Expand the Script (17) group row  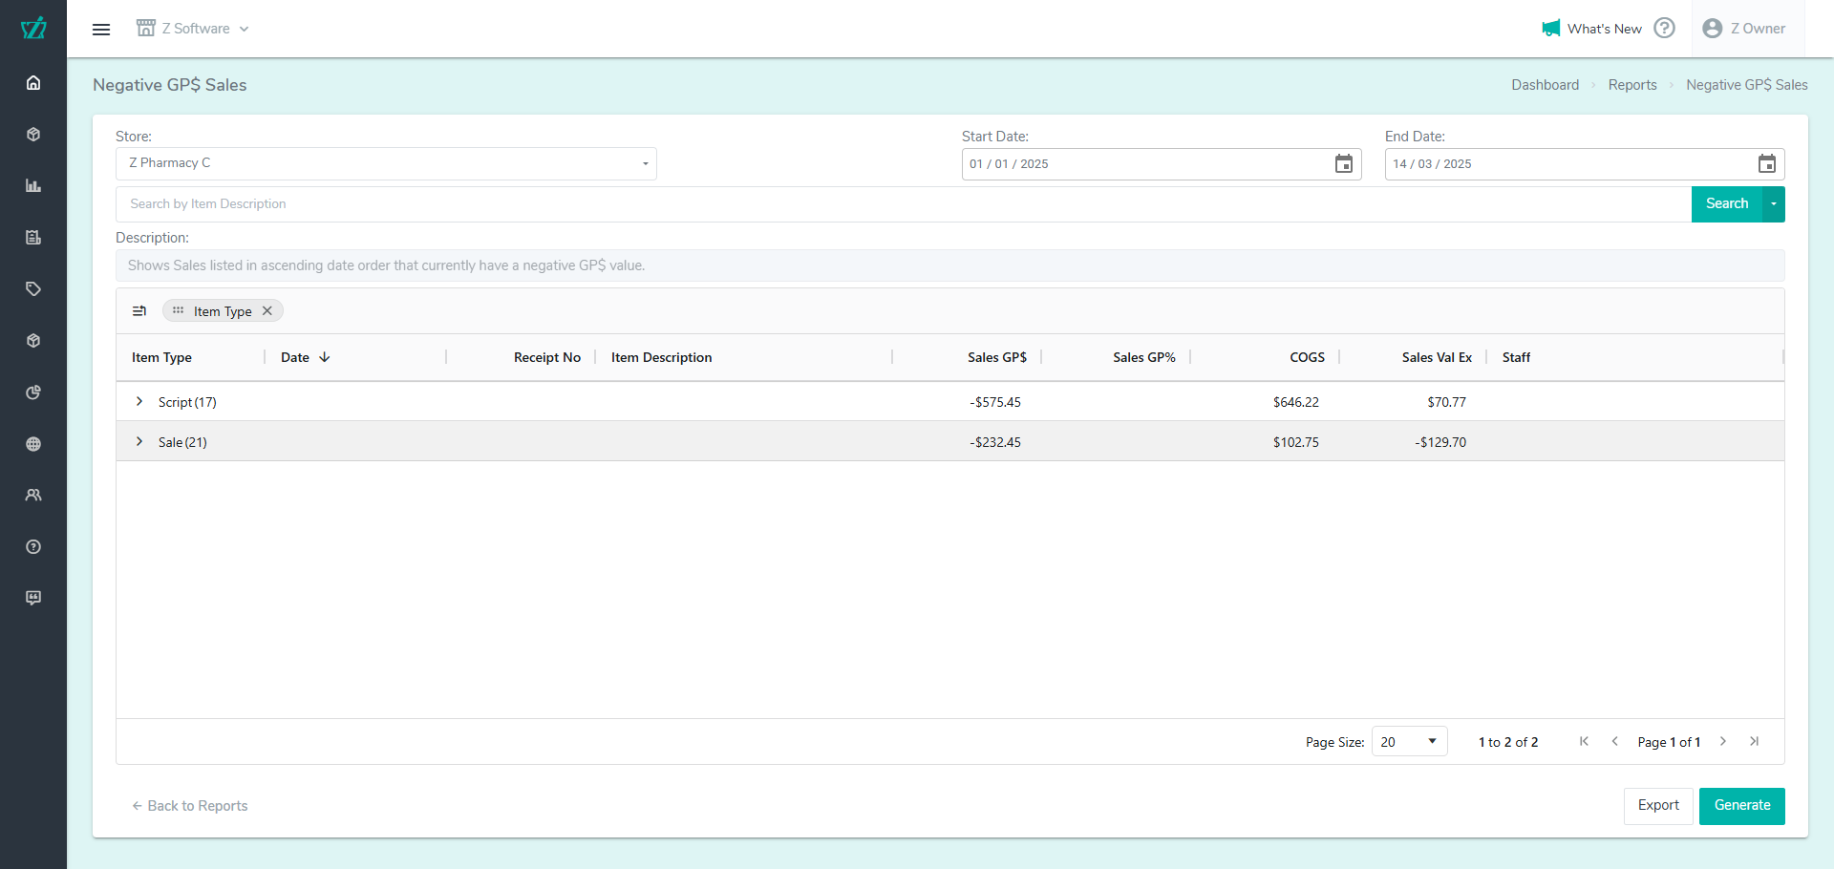(x=139, y=402)
